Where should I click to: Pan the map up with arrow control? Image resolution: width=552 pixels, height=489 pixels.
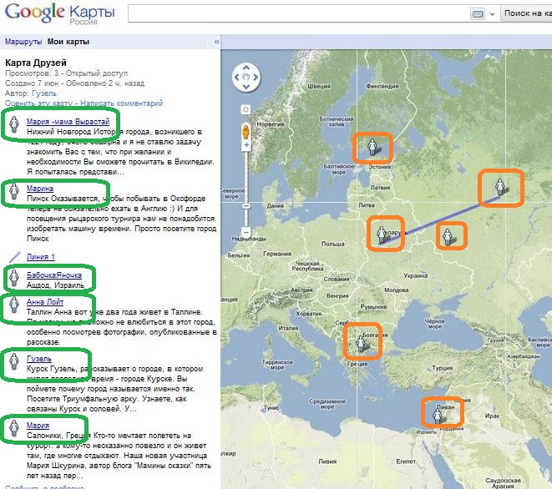[246, 68]
